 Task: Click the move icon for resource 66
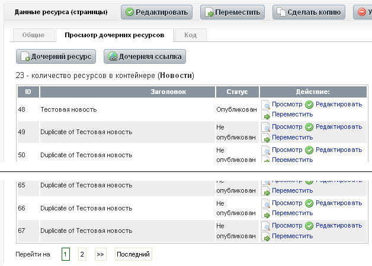pos(267,214)
